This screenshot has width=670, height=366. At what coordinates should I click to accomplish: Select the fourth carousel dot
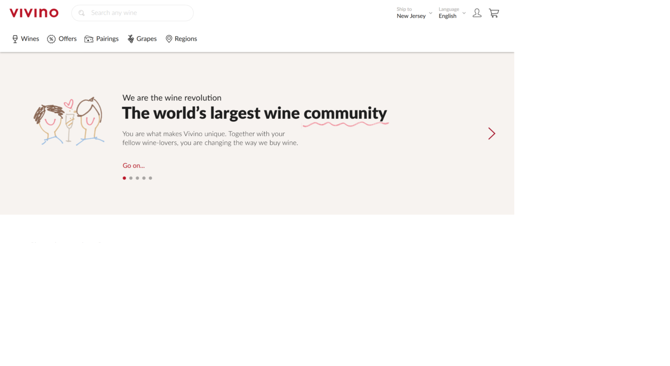[144, 178]
